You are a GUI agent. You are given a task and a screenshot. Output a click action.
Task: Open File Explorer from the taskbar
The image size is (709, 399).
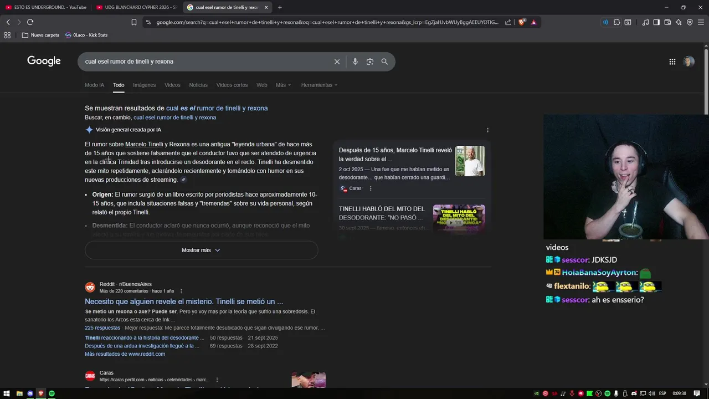coord(19,393)
